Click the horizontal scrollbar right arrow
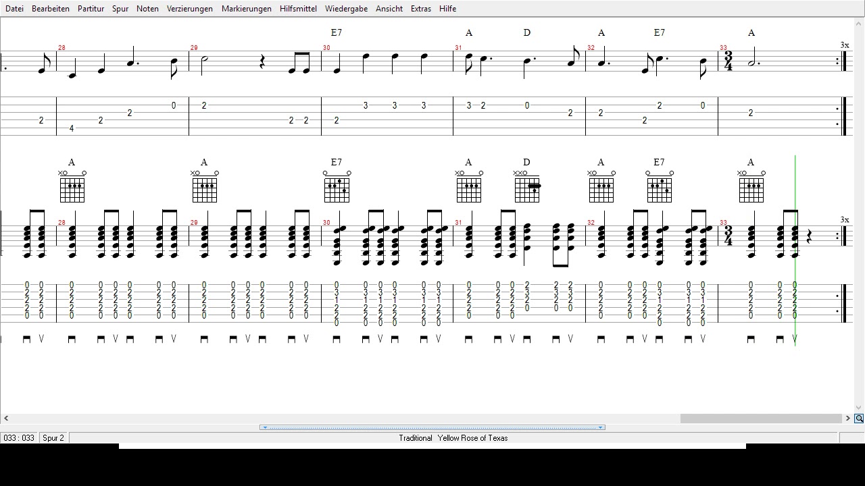Screen dimensions: 865x486 tap(848, 418)
